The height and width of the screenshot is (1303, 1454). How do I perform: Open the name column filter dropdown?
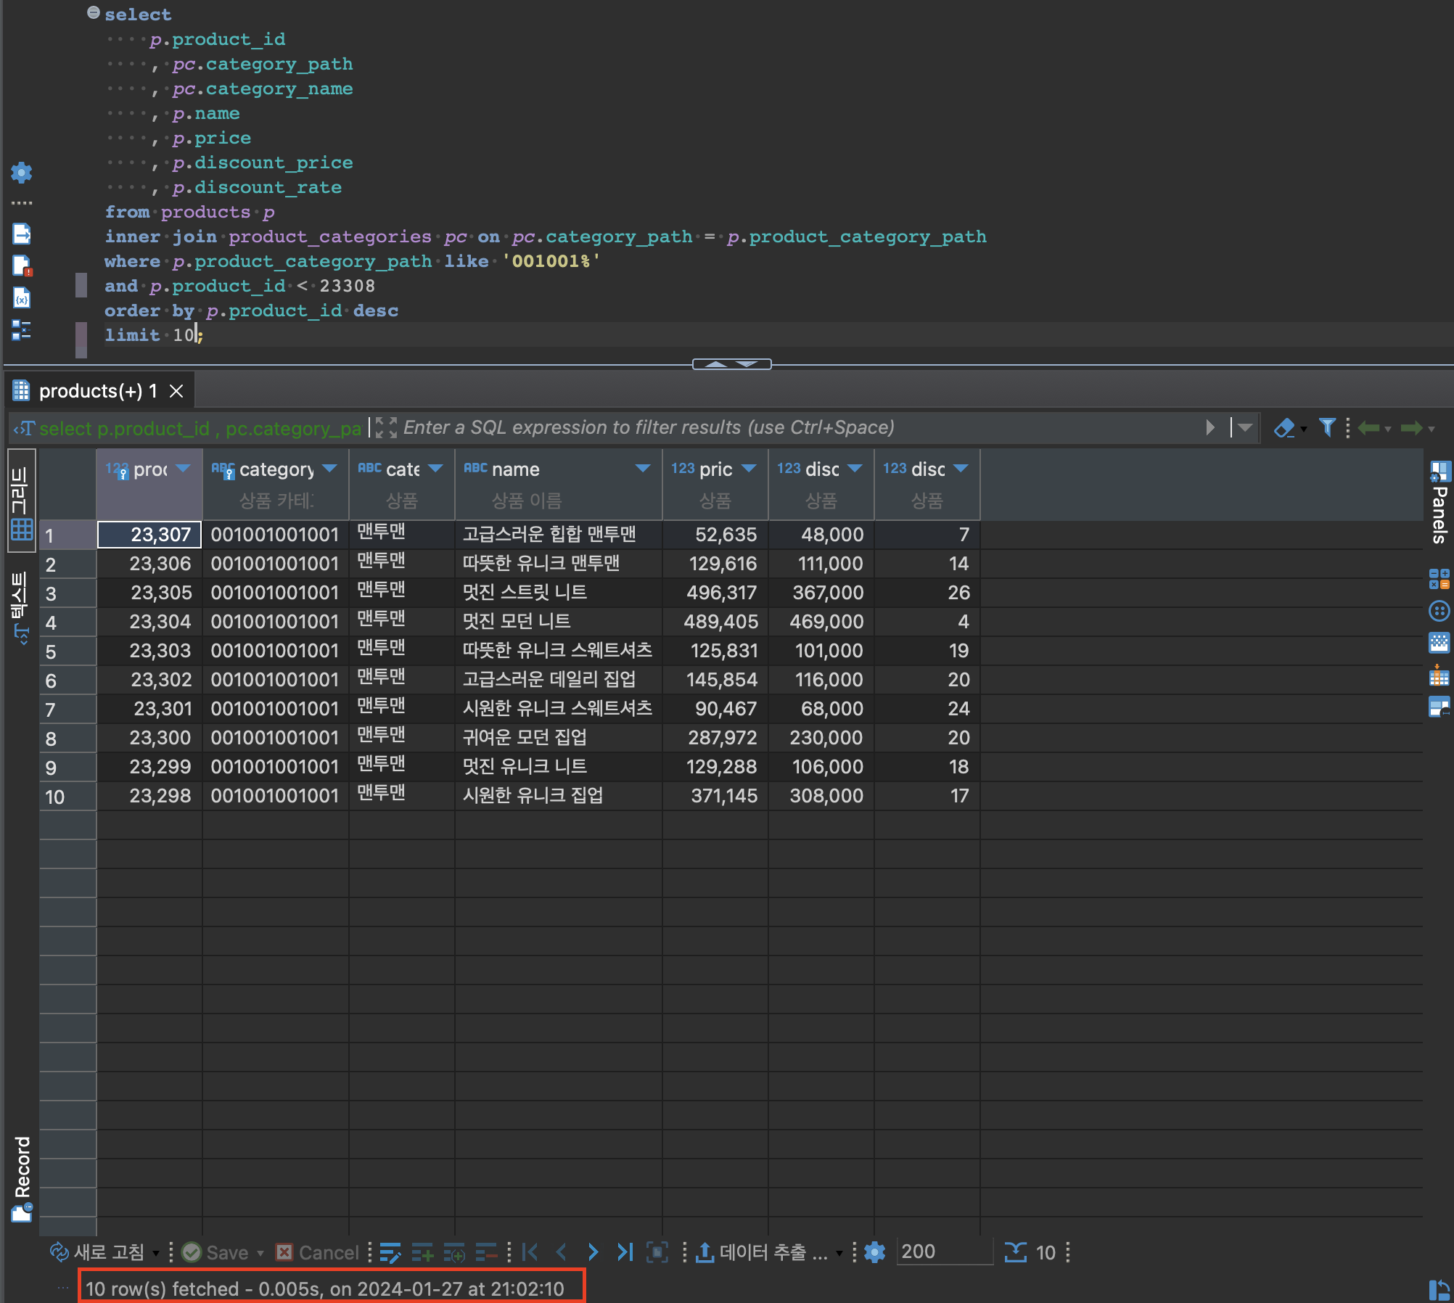pos(642,469)
